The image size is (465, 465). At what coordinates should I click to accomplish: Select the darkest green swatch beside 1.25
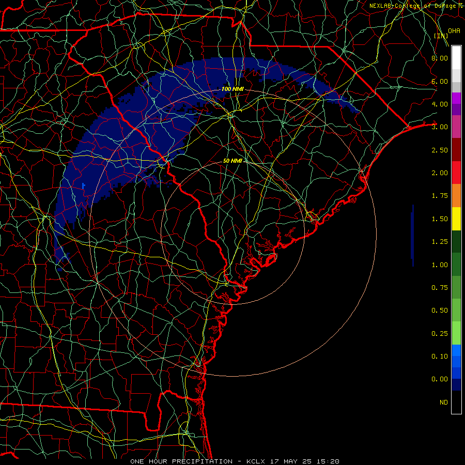(x=456, y=242)
